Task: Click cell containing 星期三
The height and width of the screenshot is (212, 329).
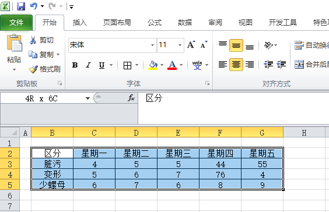Action: pyautogui.click(x=178, y=153)
